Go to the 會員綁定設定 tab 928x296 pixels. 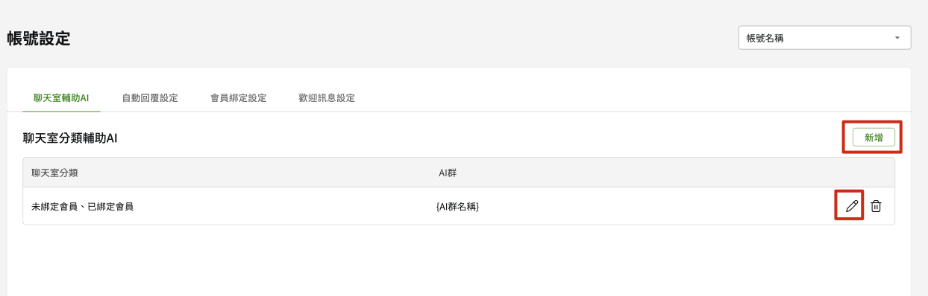(x=239, y=97)
